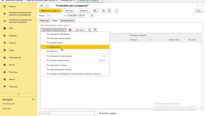This screenshot has width=206, height=116.
Task: Open help with the question mark button
Action: (117, 11)
